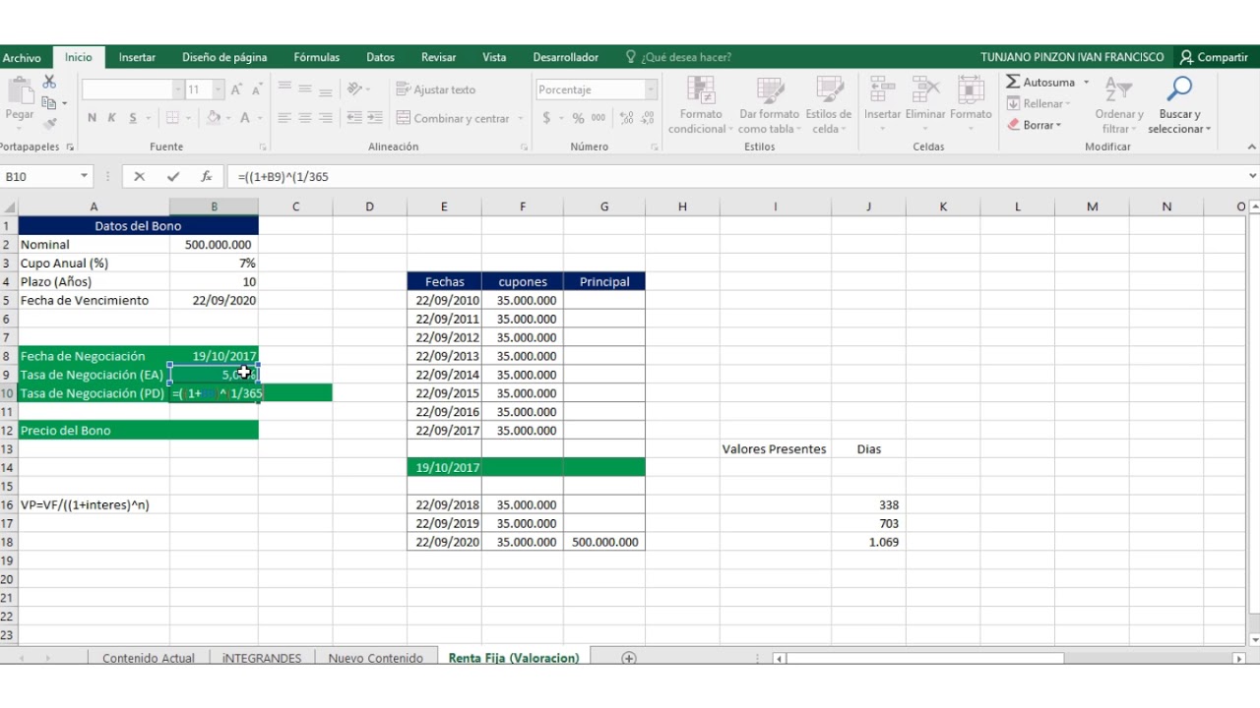Expand the Name Box B10 dropdown
This screenshot has width=1260, height=708.
click(85, 177)
